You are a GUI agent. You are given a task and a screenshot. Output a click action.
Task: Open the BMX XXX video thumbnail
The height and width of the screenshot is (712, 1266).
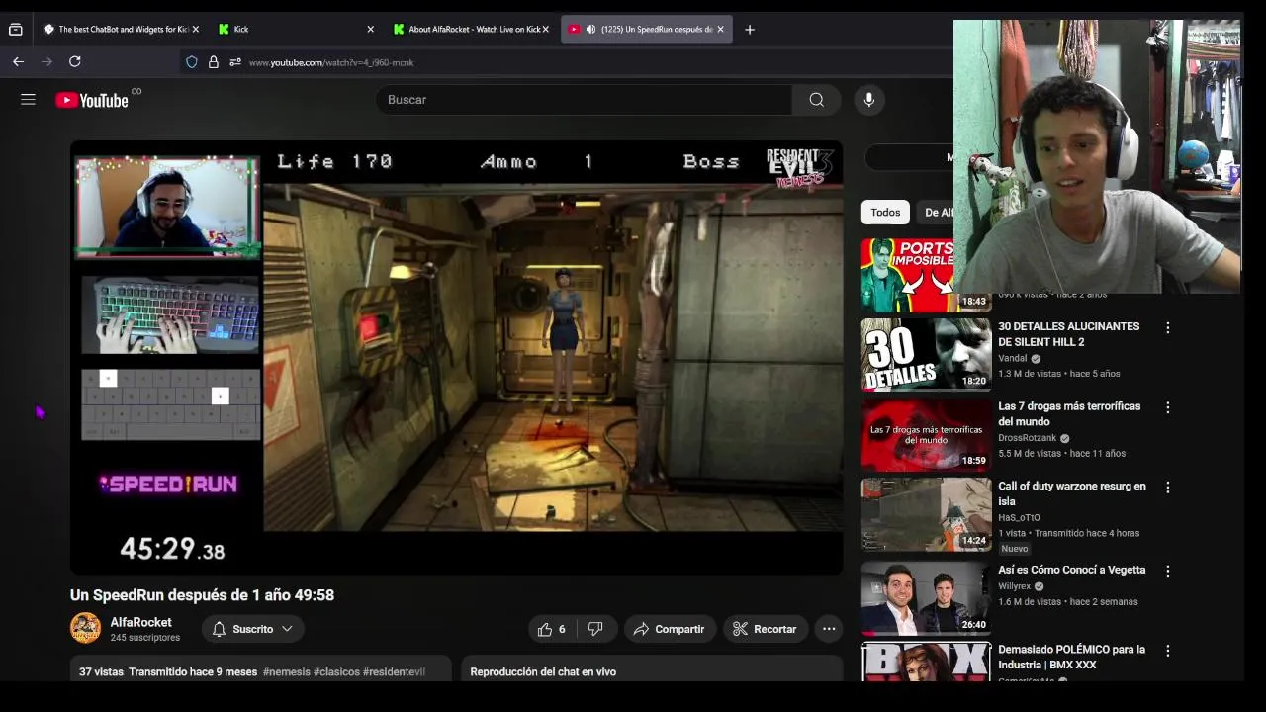pos(926,662)
